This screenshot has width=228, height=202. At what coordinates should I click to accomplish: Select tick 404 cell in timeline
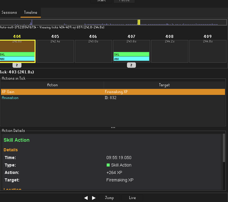[x=17, y=51]
